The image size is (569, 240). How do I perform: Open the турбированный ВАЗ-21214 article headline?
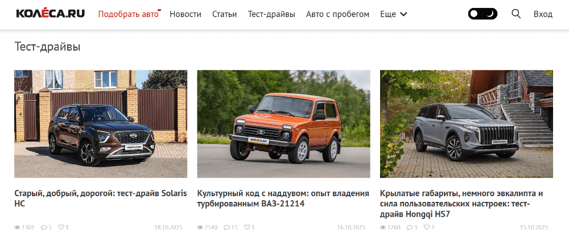(283, 198)
